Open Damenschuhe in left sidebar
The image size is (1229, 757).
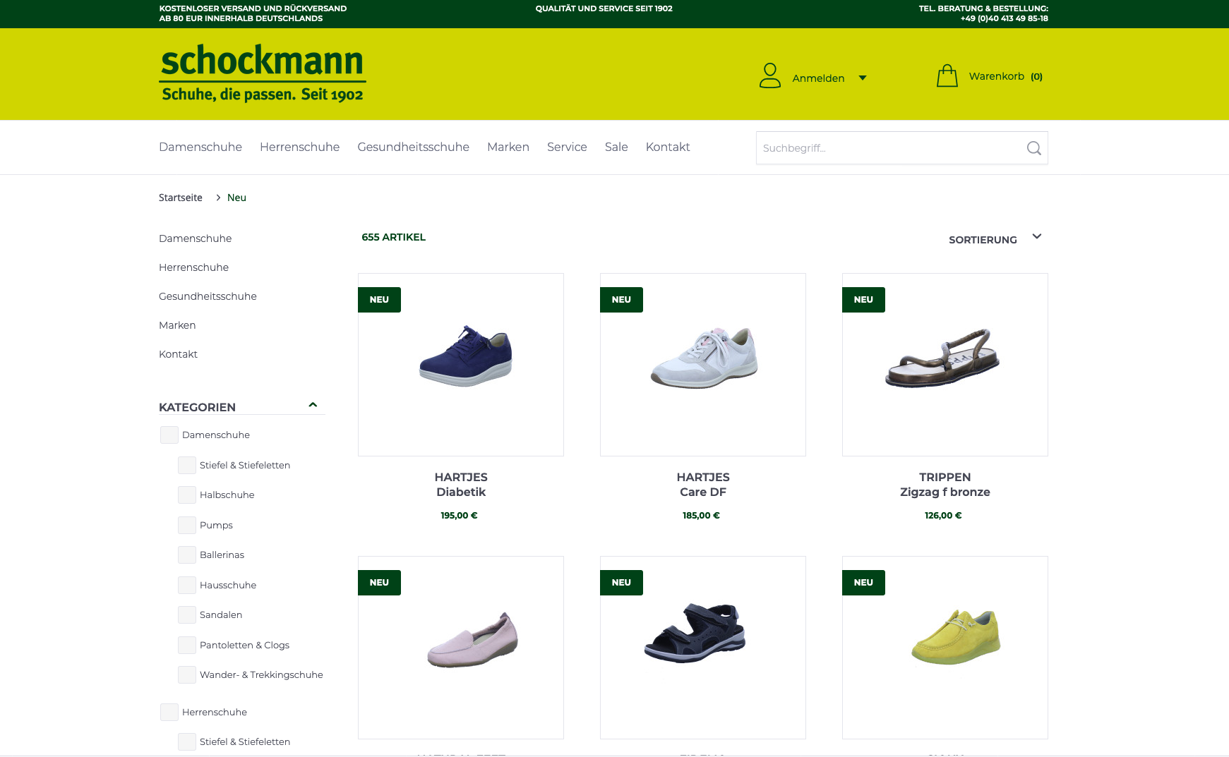tap(195, 238)
